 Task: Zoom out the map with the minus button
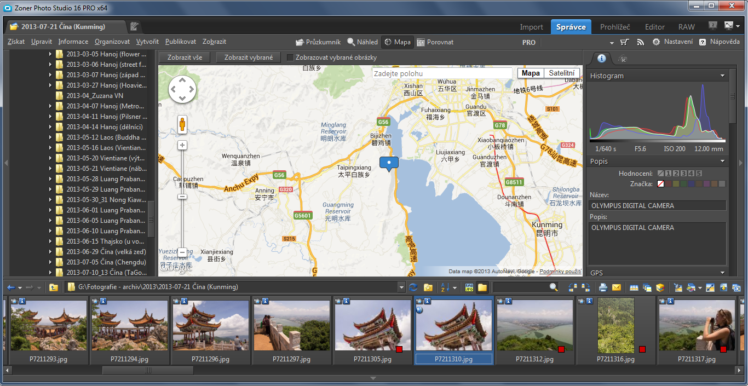[x=182, y=252]
